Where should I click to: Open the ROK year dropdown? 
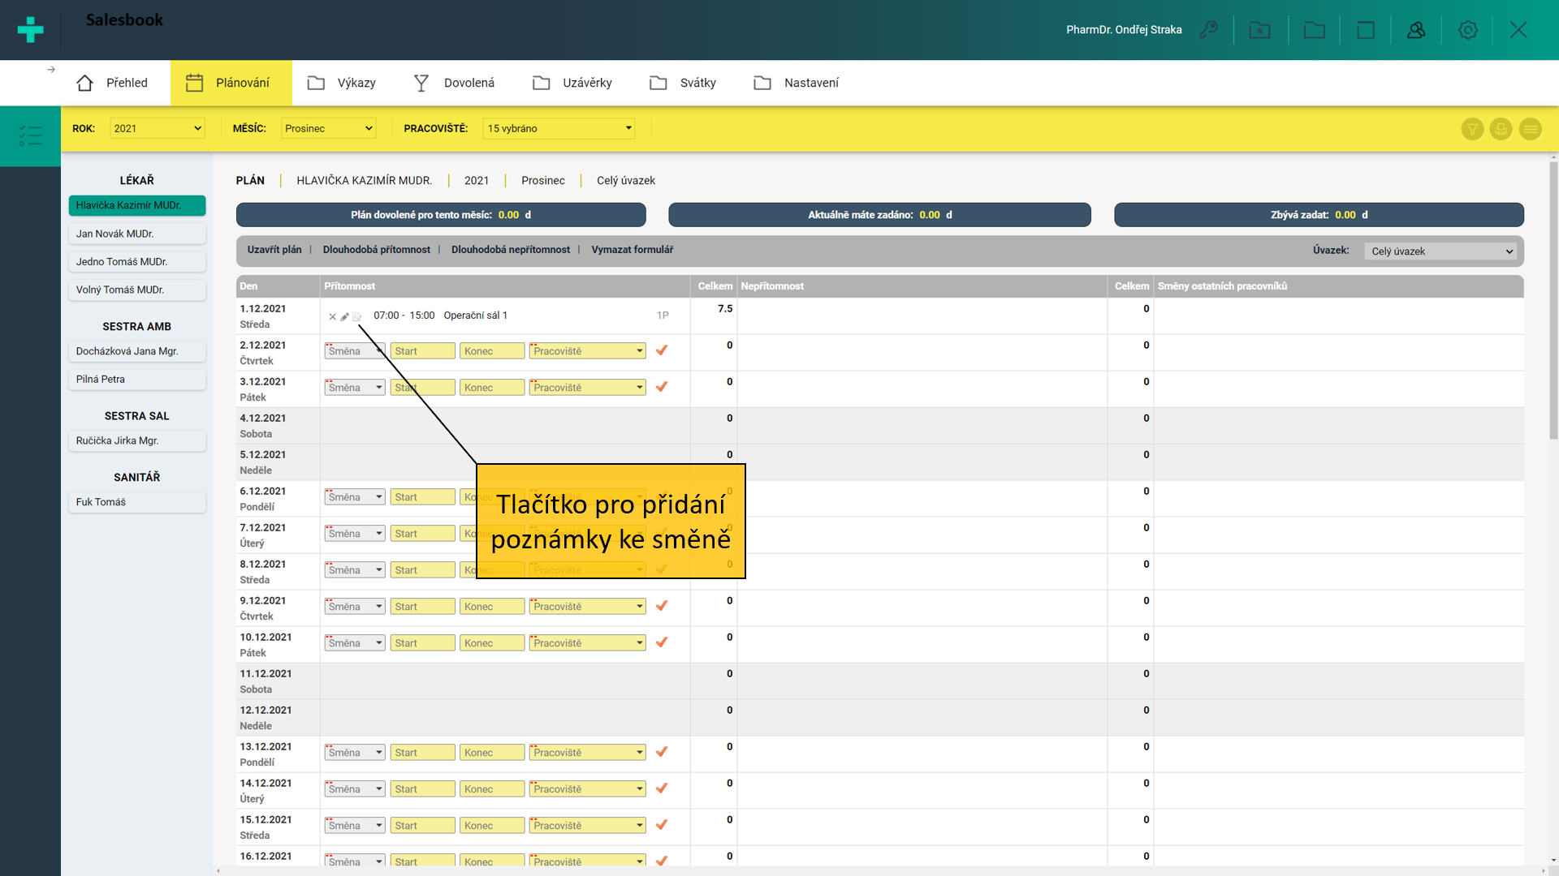pos(157,128)
